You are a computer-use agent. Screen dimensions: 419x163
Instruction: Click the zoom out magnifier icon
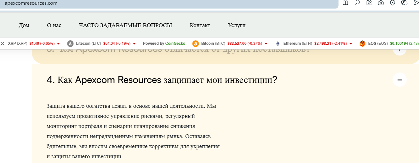pos(357,3)
